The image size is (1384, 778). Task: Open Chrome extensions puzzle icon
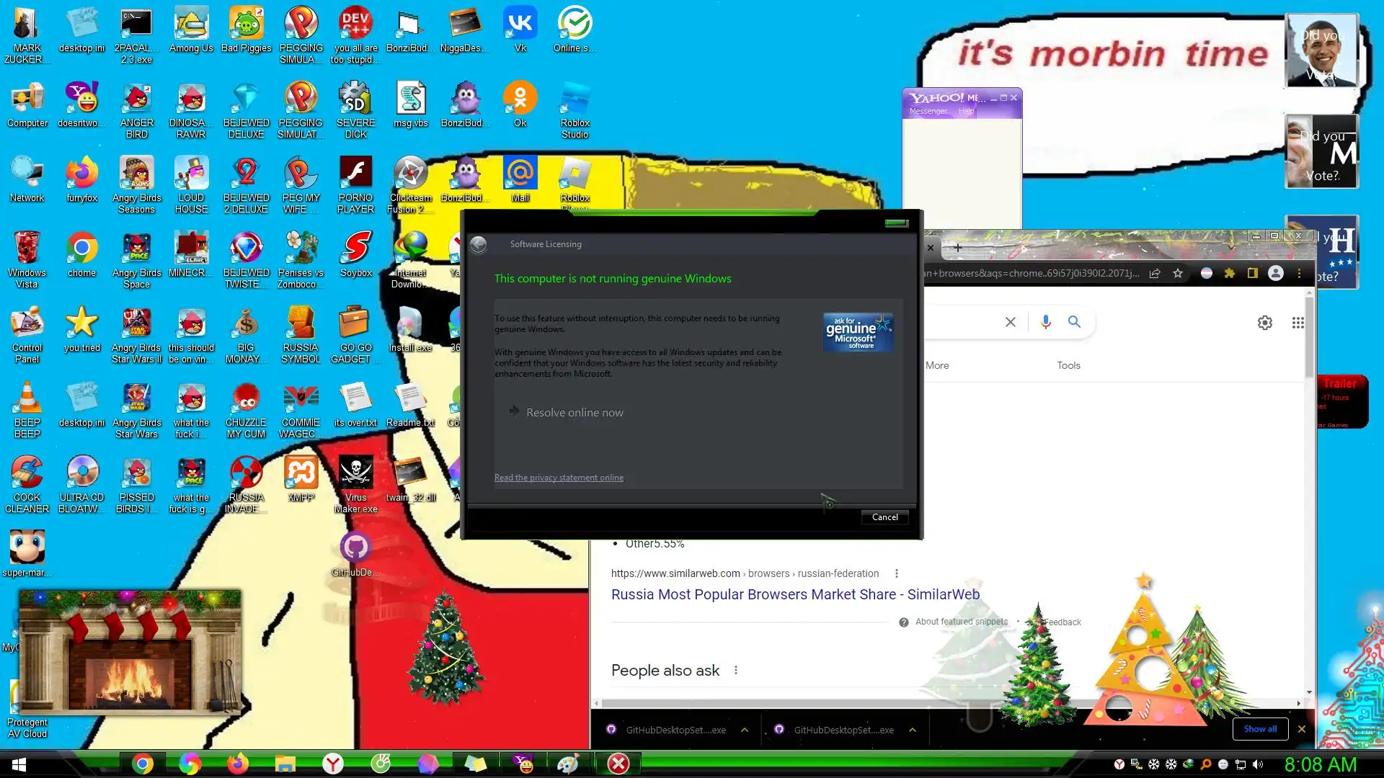point(1229,273)
